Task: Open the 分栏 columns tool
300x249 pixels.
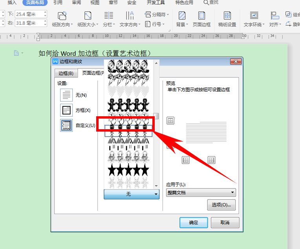Action: pyautogui.click(x=109, y=19)
